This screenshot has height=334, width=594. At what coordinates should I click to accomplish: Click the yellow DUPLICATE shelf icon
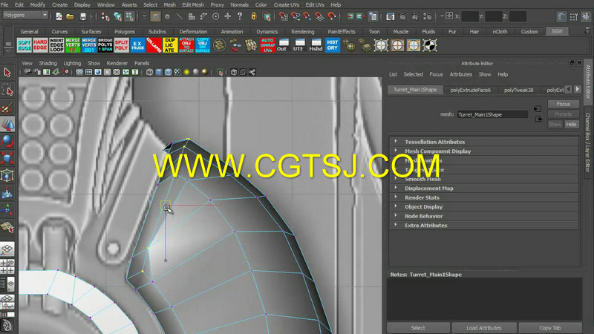point(170,45)
